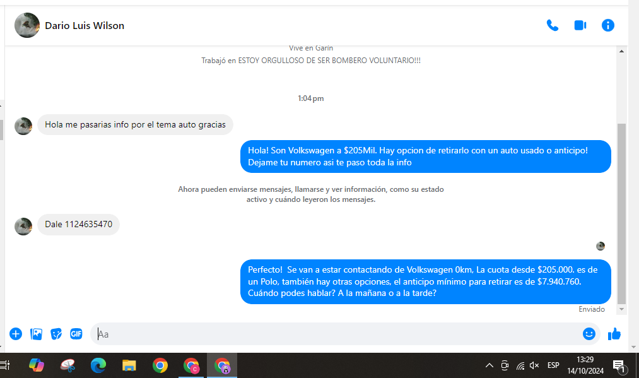Switch to Chrome profile C window
Image resolution: width=639 pixels, height=378 pixels.
191,365
